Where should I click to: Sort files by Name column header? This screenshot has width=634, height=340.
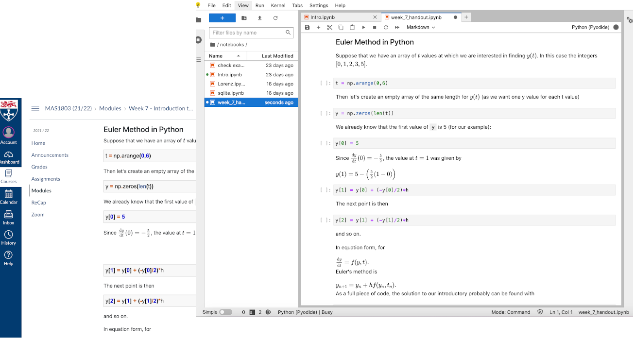pyautogui.click(x=216, y=56)
